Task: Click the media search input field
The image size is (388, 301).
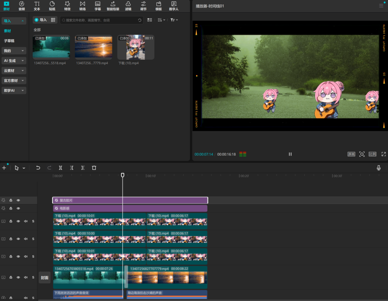Action: click(101, 20)
